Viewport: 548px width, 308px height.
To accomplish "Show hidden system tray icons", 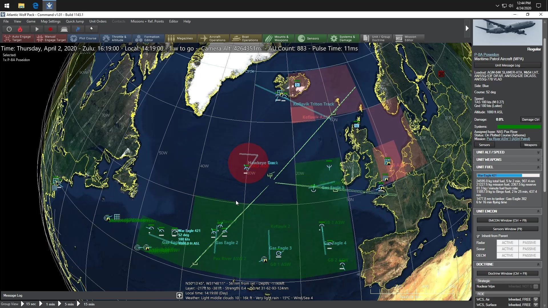I will pos(497,5).
